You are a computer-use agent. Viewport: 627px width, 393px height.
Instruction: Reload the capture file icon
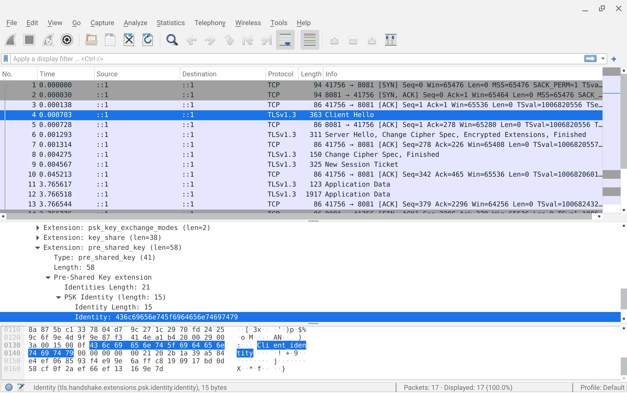pos(148,40)
